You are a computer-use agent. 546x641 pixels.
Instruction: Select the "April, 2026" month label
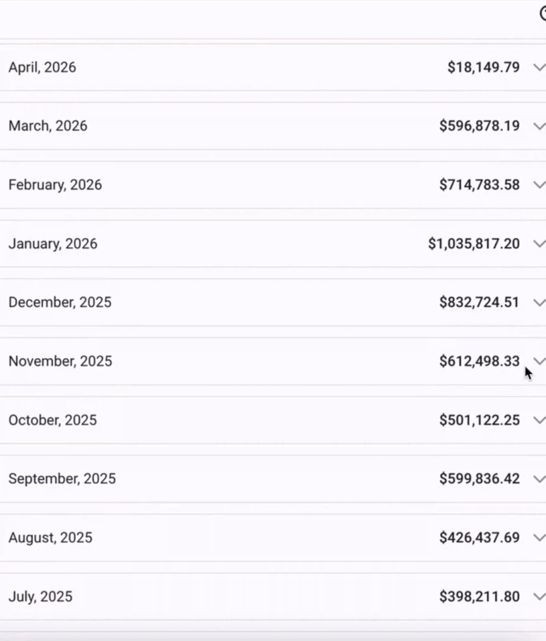pyautogui.click(x=42, y=67)
